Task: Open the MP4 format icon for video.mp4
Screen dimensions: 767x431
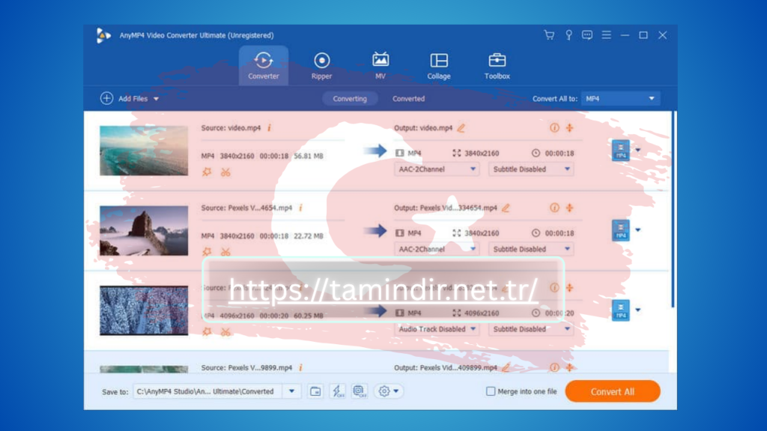Action: coord(621,150)
